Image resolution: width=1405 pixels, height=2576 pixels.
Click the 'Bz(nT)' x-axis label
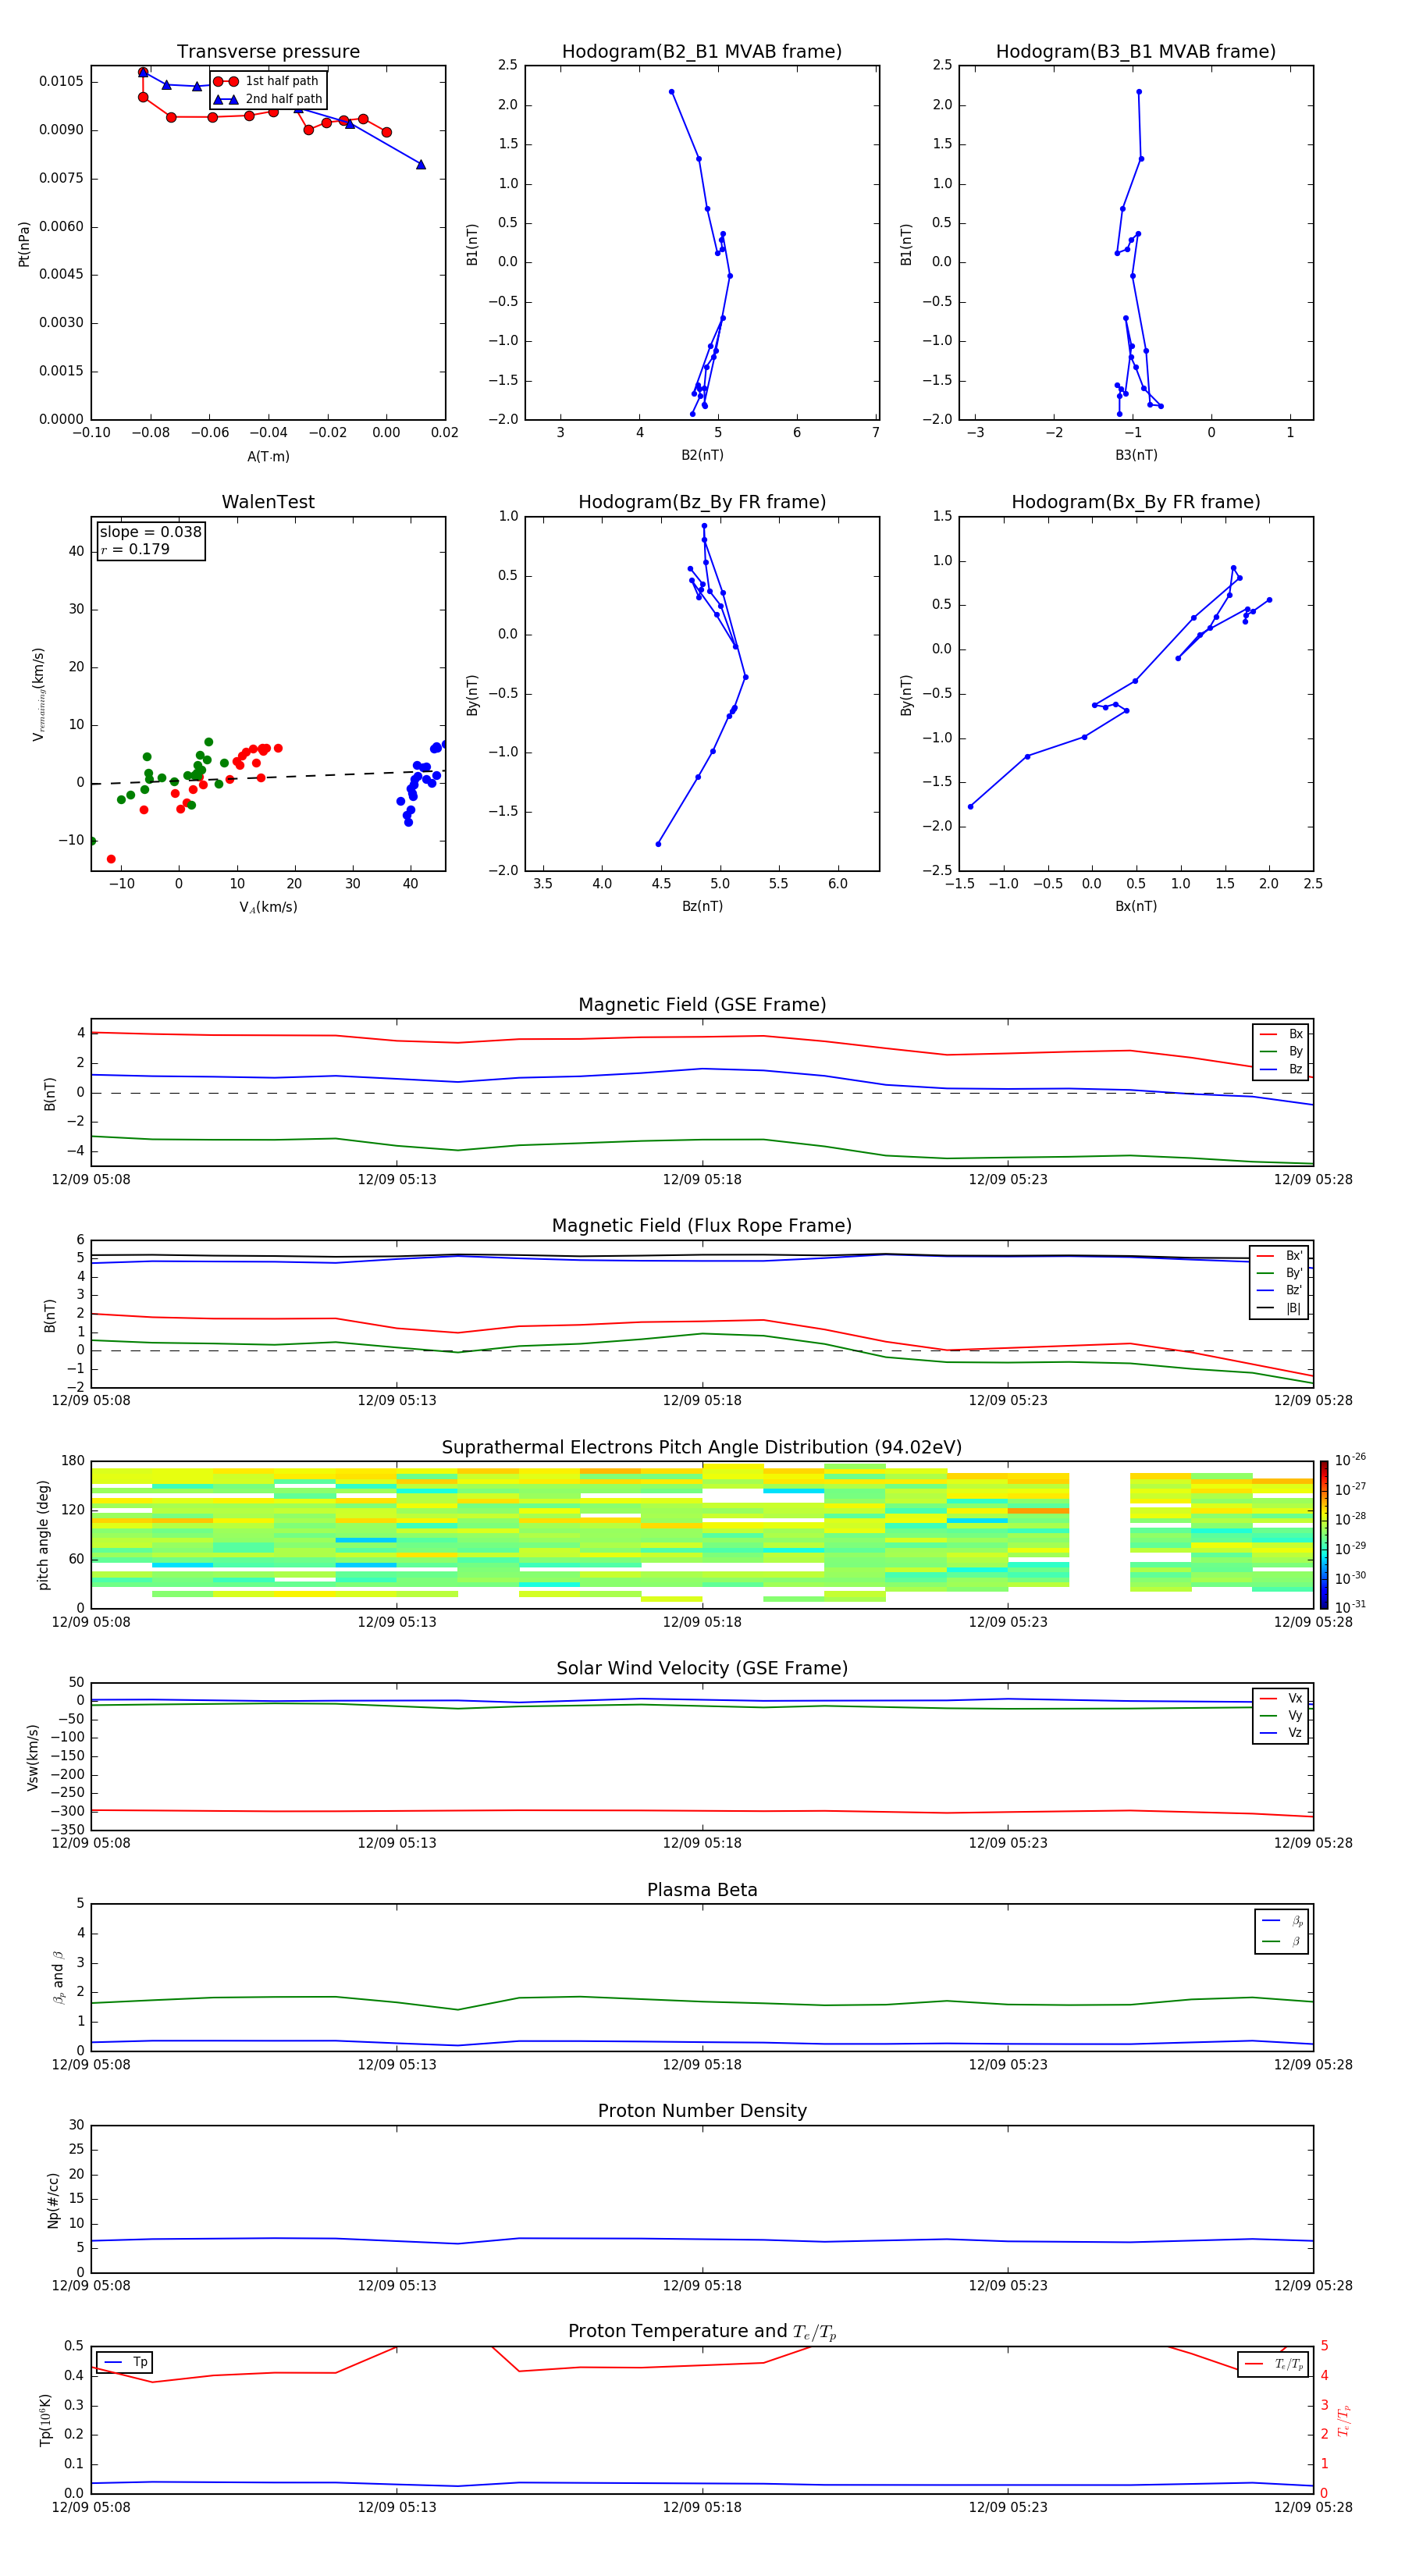point(702,906)
